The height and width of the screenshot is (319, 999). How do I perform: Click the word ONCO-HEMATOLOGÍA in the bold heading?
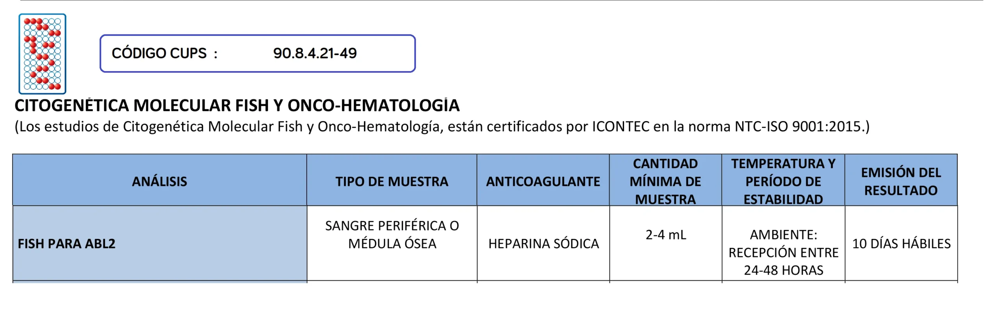(373, 105)
